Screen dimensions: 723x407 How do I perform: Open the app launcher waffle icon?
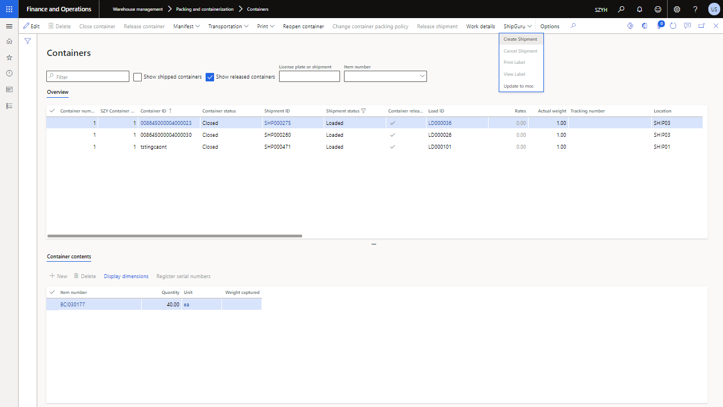(9, 9)
